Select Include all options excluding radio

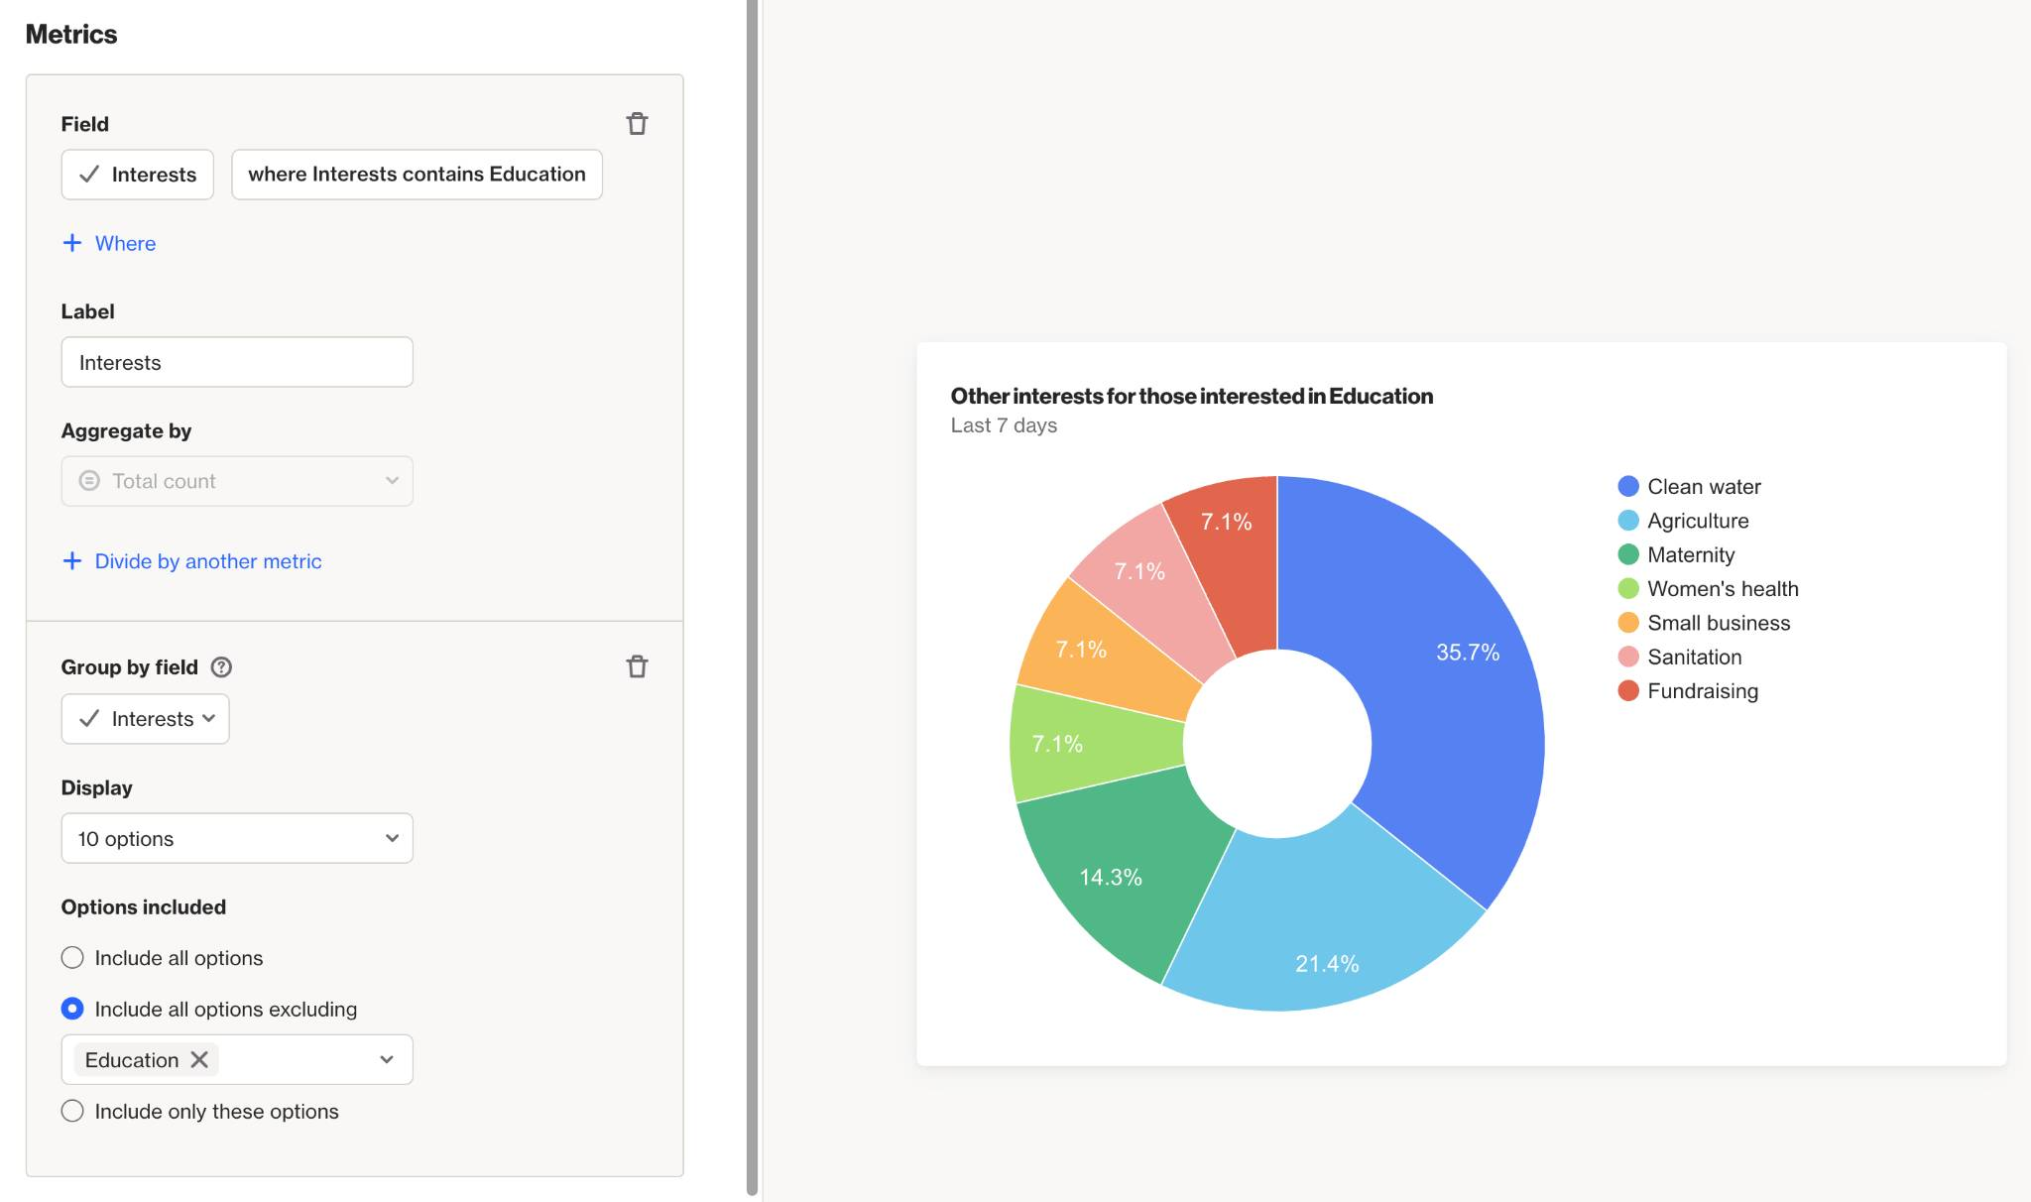coord(72,1009)
